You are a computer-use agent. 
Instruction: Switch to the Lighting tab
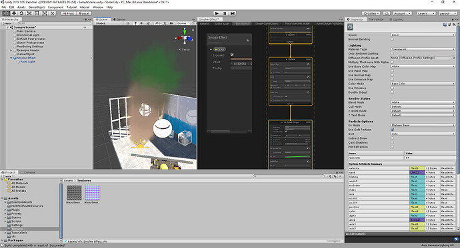396,19
